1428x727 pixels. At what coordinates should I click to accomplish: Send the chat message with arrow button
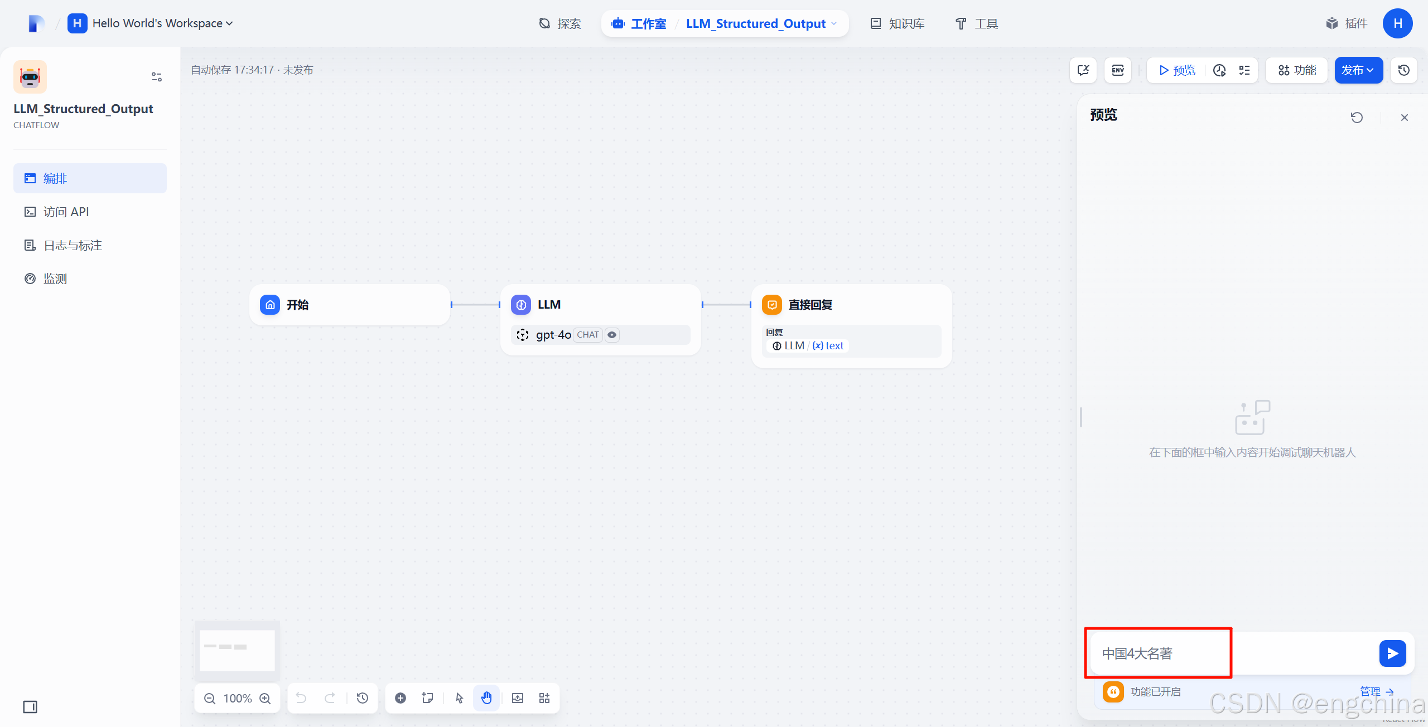[x=1392, y=653]
